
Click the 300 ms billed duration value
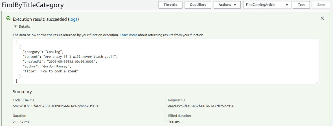[x=174, y=122]
